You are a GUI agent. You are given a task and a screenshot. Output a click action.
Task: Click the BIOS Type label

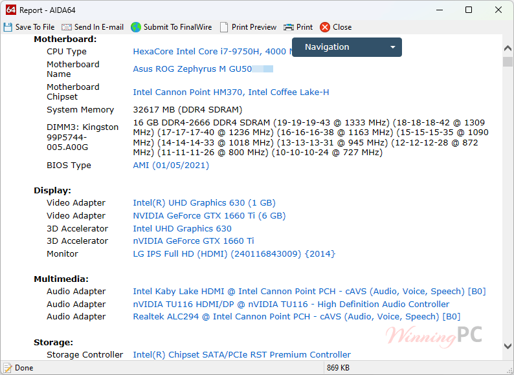[69, 166]
